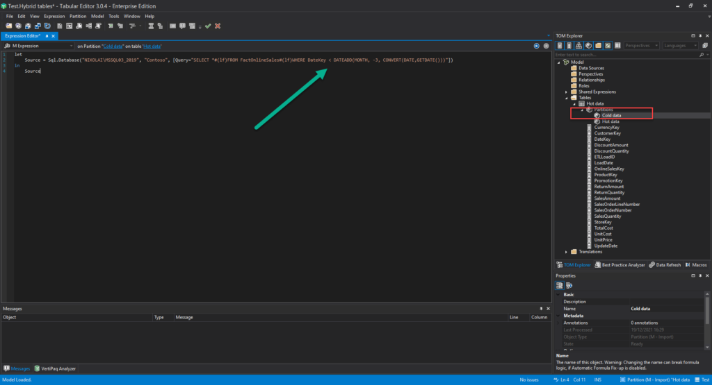
Task: Collapse the Tables folder node
Action: 566,98
